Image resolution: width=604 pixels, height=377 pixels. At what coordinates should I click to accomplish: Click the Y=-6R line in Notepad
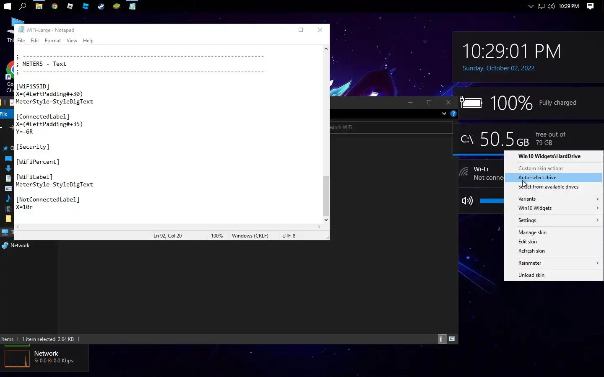(x=24, y=132)
